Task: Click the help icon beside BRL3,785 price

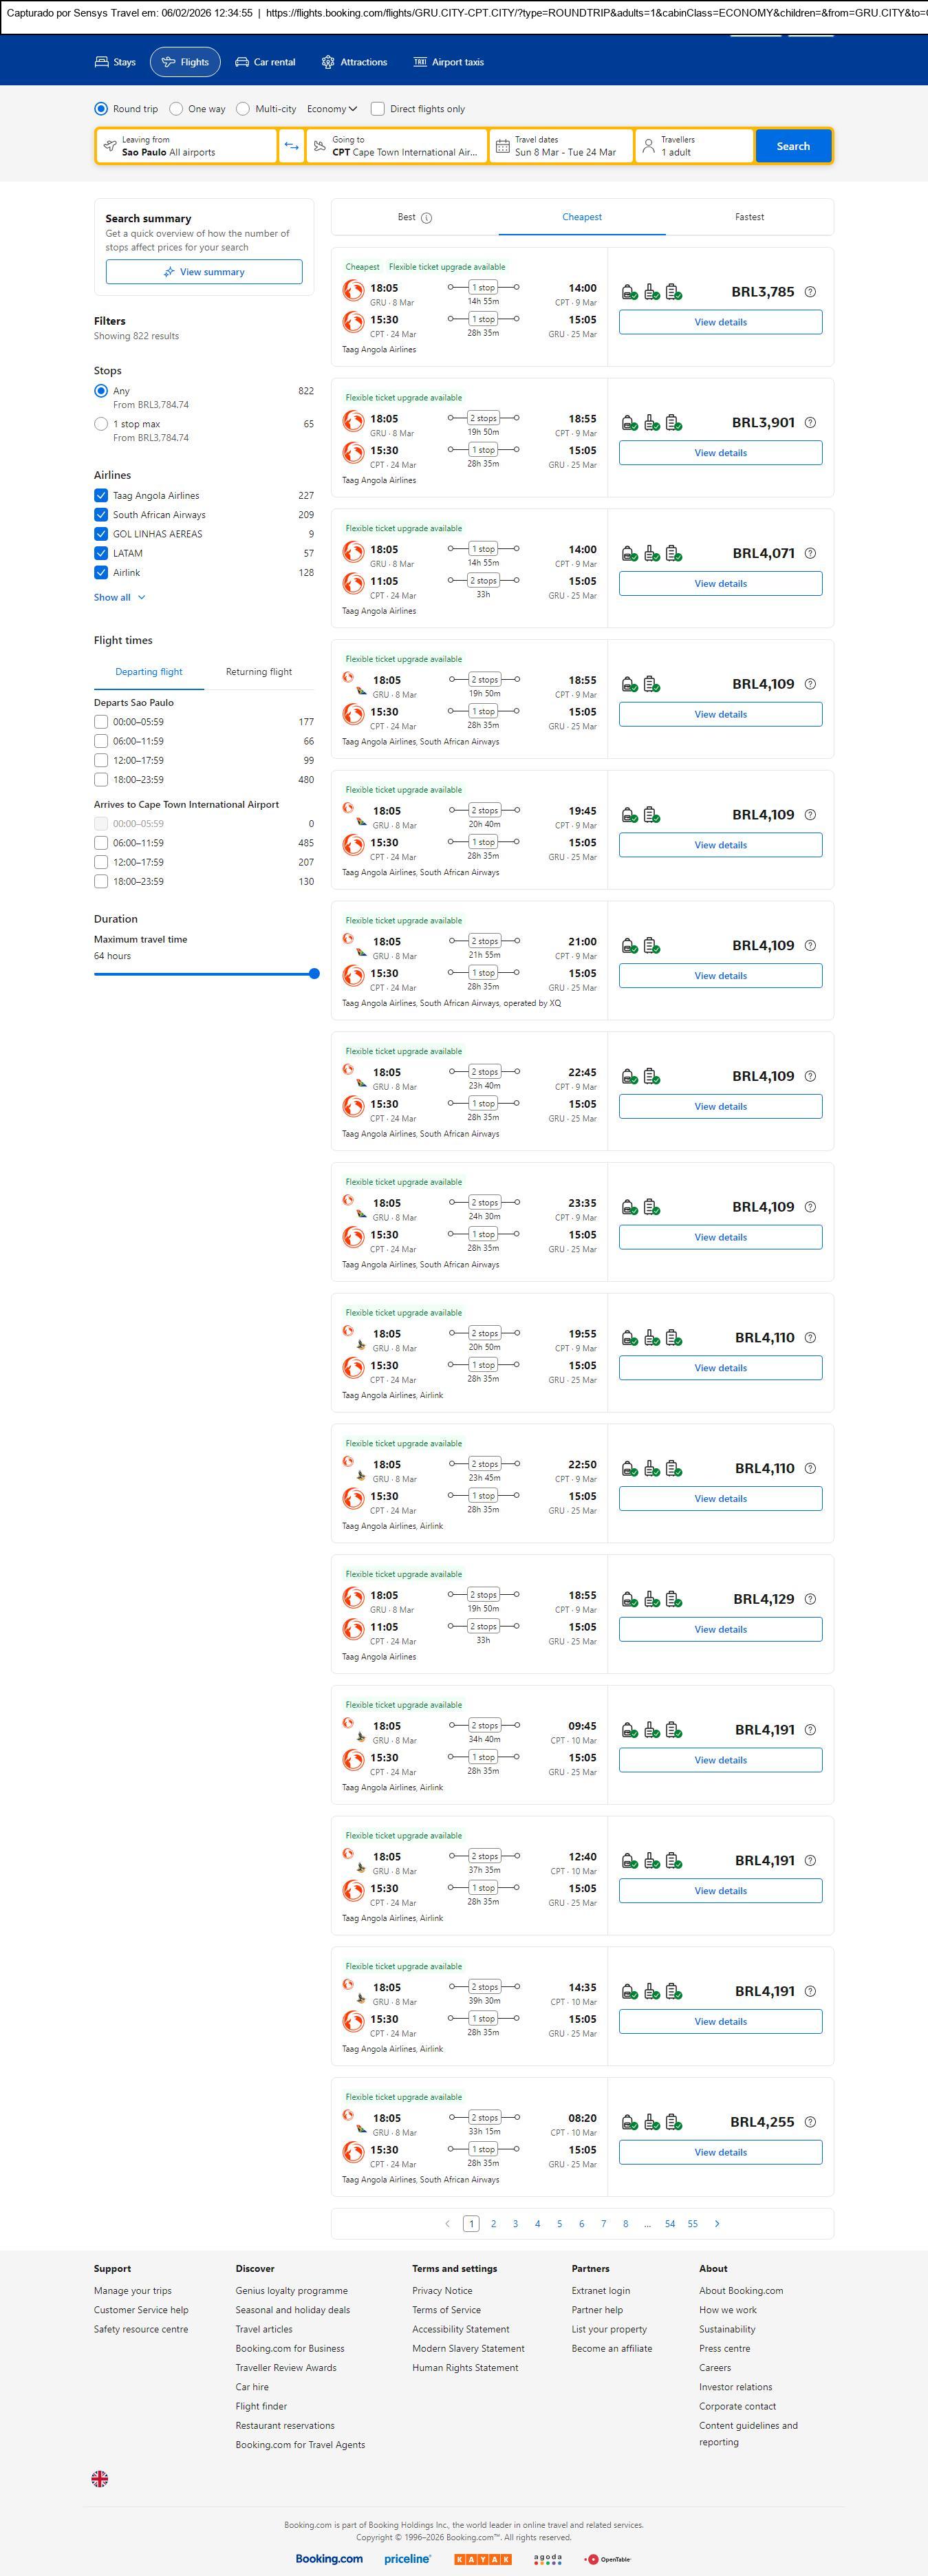Action: (x=810, y=292)
